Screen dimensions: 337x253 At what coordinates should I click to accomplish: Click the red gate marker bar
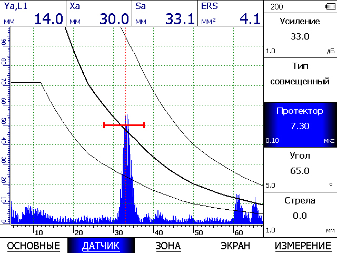[x=124, y=125]
